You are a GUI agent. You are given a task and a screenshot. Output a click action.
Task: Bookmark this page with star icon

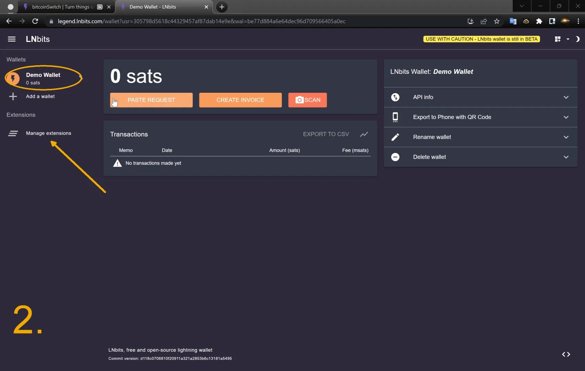(x=497, y=21)
